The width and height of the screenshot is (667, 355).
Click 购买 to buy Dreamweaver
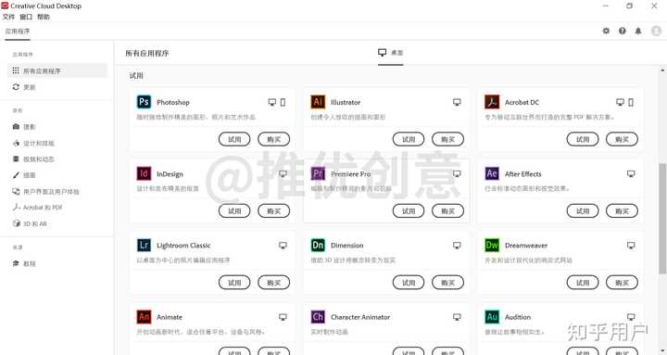pos(622,282)
